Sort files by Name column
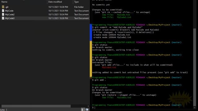This screenshot has height=111, width=198. 4,2
